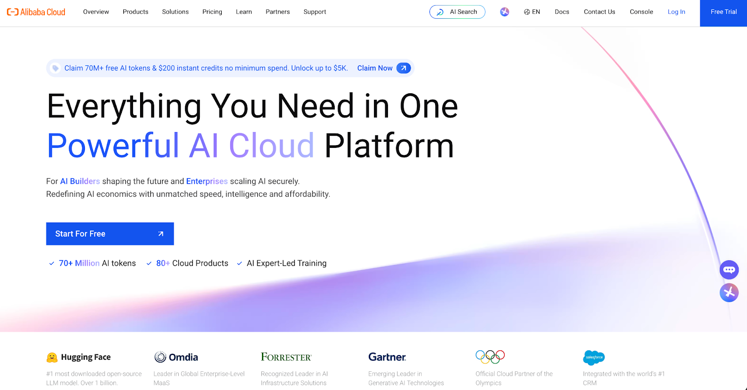
Task: Click the checkmark beside 80+ Cloud Products
Action: pyautogui.click(x=149, y=264)
